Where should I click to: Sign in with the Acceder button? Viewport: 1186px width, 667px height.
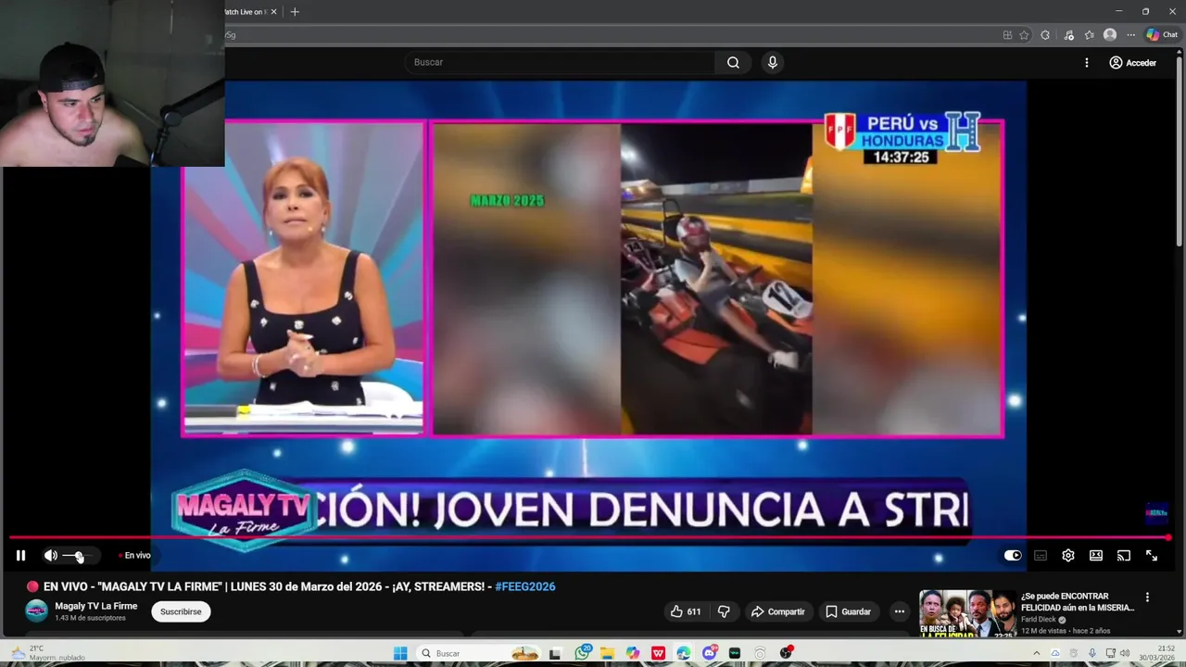point(1132,62)
